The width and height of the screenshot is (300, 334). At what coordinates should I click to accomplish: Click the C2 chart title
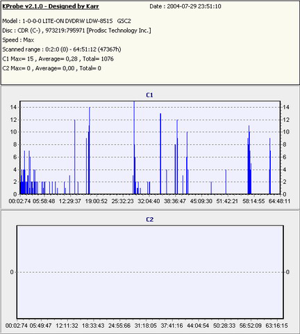coord(149,219)
